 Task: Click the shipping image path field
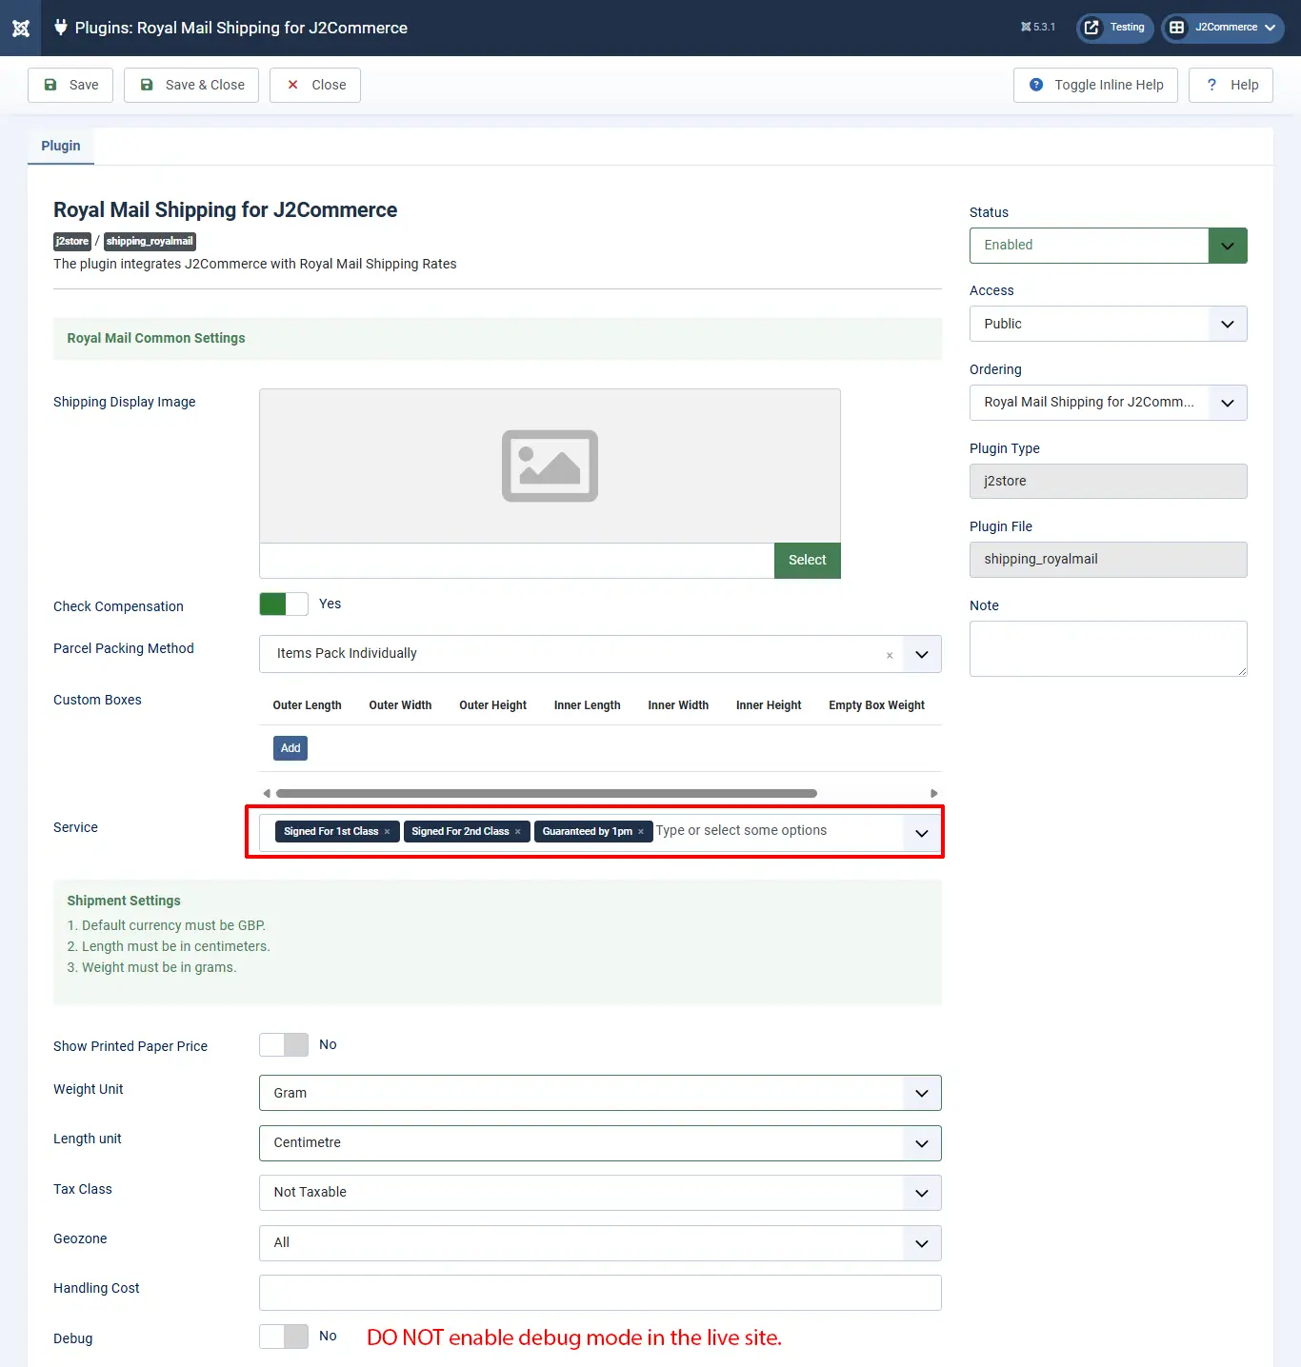(517, 561)
